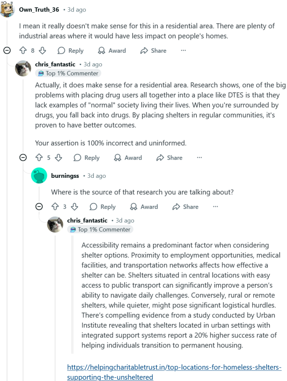This screenshot has width=287, height=381.
Task: Downvote burningss's comment
Action: click(x=74, y=207)
